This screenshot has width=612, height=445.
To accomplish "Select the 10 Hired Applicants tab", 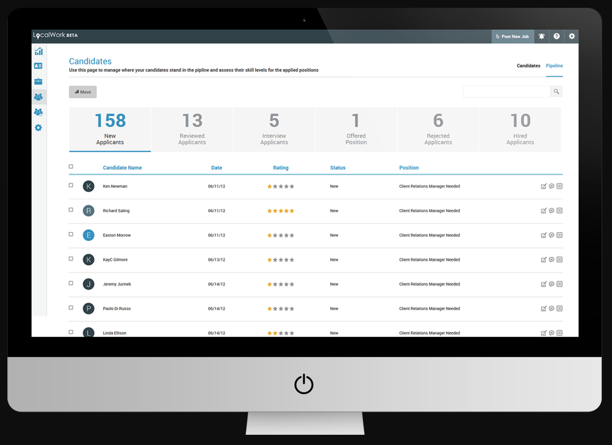I will pyautogui.click(x=520, y=130).
